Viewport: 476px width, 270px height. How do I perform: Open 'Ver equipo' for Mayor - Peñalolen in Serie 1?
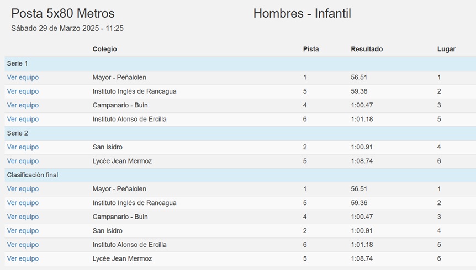[x=23, y=78]
